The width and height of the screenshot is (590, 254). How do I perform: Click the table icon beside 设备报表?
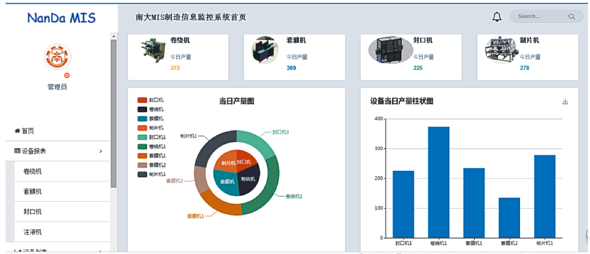[x=17, y=151]
